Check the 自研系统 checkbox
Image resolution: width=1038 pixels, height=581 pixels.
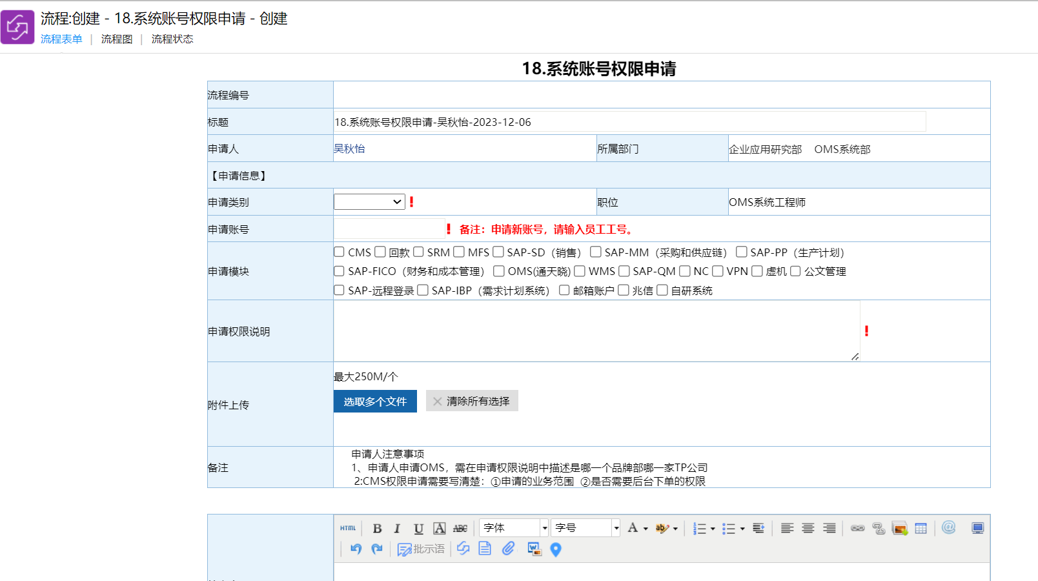(662, 290)
